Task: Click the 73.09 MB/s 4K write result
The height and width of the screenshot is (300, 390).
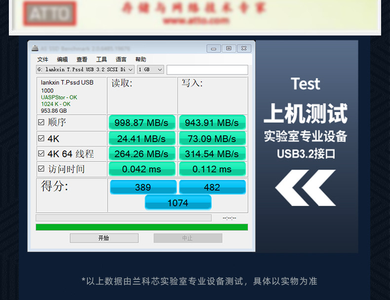Action: pyautogui.click(x=212, y=139)
